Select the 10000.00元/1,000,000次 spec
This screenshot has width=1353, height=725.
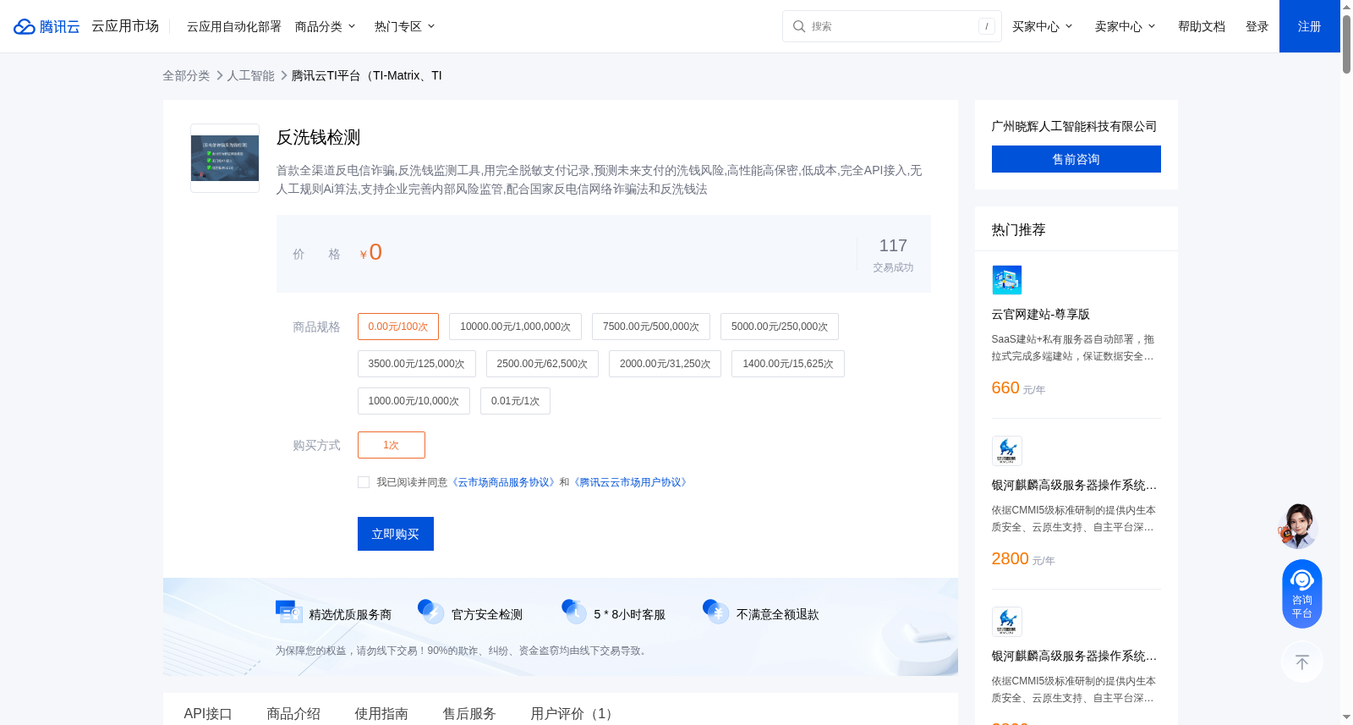click(515, 327)
